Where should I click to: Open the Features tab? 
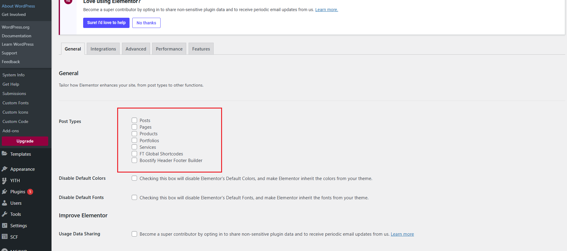201,49
